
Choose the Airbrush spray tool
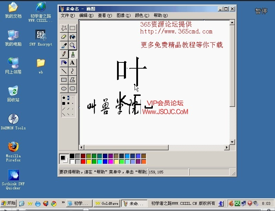[64, 63]
